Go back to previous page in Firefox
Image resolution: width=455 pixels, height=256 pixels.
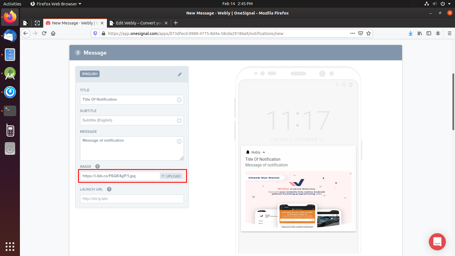pos(26,33)
